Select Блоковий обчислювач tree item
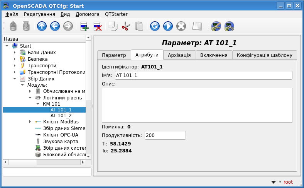304x188 pixels. [64, 155]
